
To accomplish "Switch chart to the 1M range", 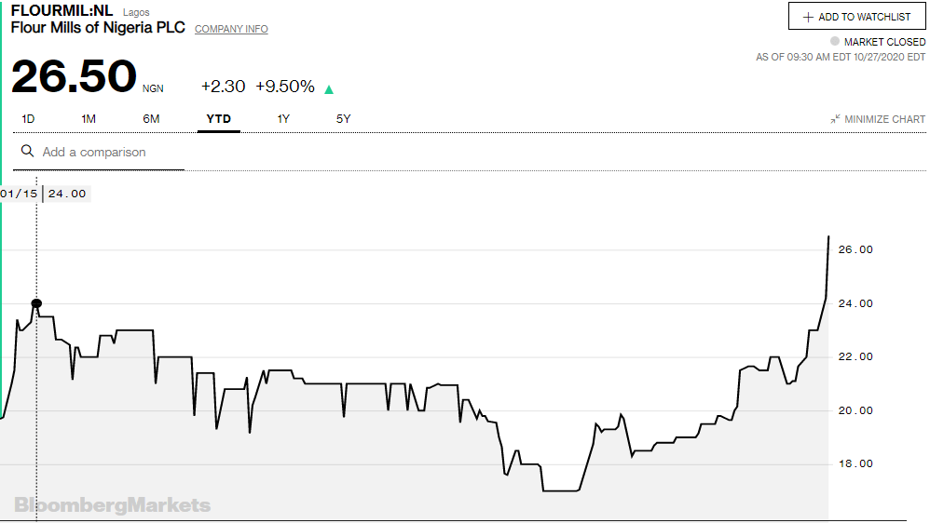I will (89, 119).
